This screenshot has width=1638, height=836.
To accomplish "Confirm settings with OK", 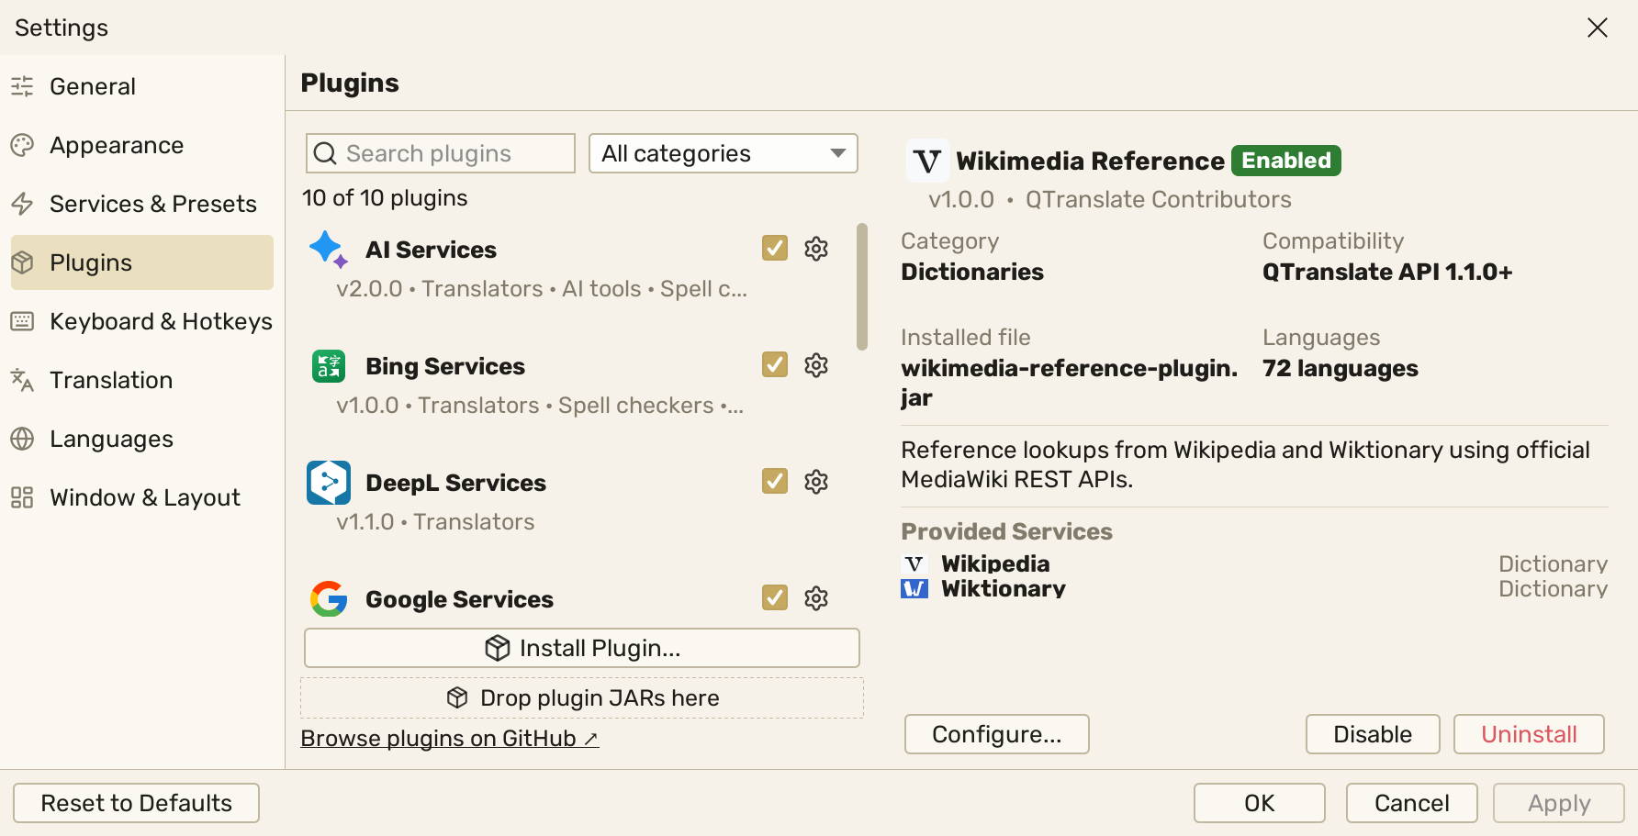I will coord(1260,803).
